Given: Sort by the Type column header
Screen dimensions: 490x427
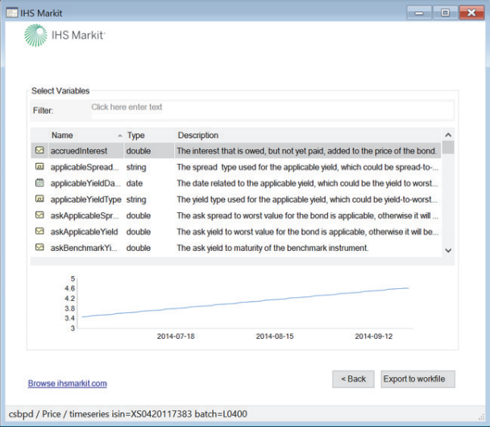Looking at the screenshot, I should [135, 136].
